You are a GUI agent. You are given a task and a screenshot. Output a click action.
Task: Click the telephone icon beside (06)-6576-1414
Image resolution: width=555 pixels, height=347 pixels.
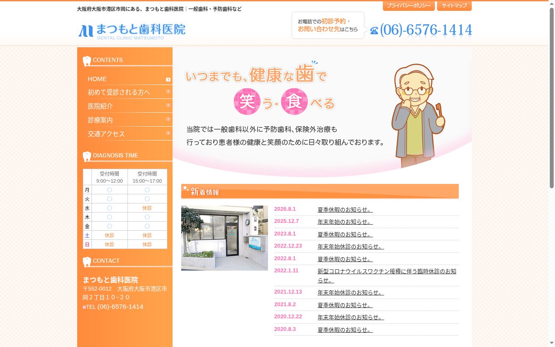pos(374,31)
